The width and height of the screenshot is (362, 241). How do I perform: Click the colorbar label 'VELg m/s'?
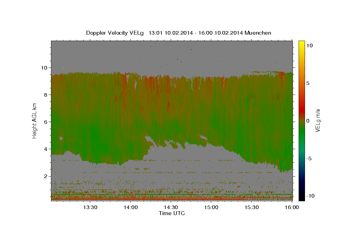point(318,120)
